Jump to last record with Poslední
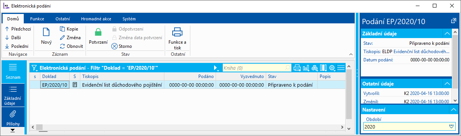 coord(17,46)
